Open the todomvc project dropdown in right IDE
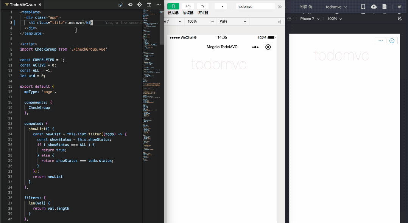Screen dimensions: 408x223 (336, 7)
